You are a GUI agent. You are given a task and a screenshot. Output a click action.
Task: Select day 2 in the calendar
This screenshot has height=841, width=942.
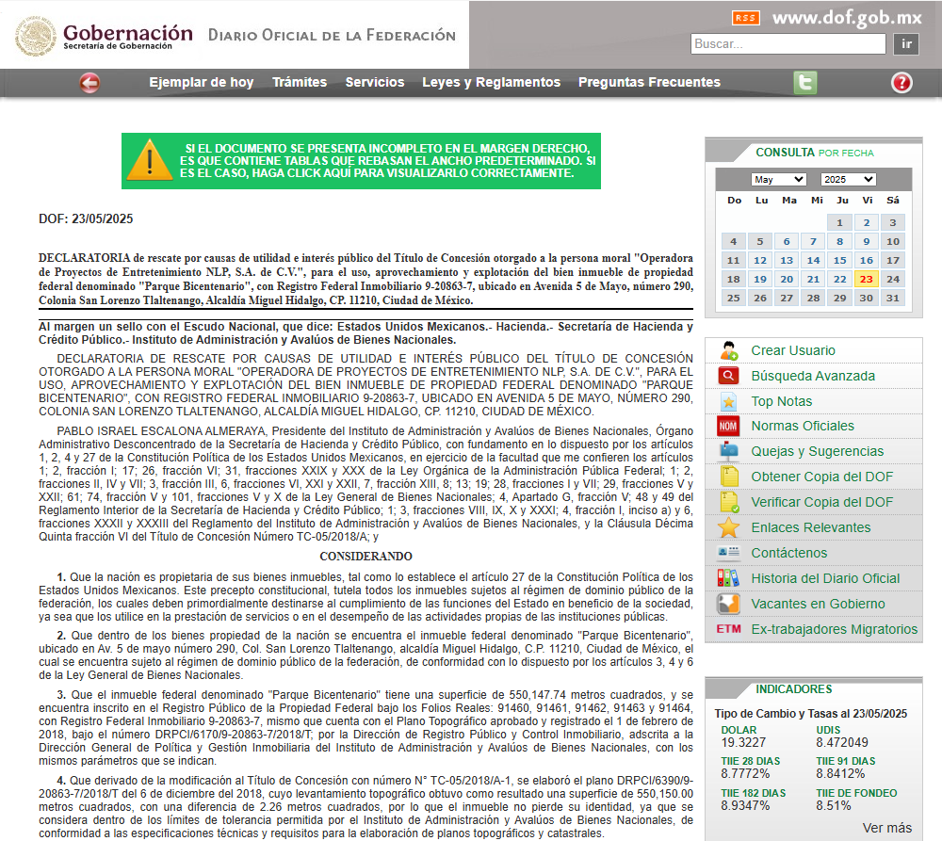click(866, 223)
